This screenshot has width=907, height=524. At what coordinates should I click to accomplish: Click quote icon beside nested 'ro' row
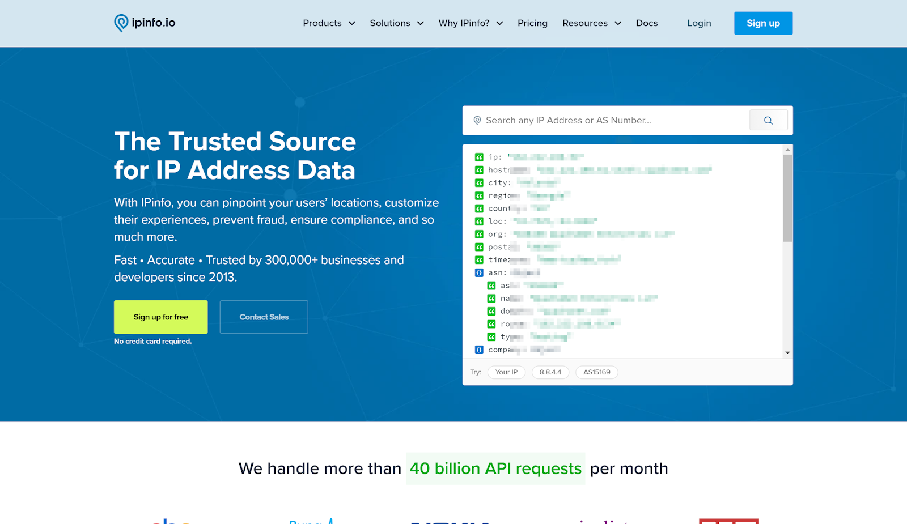click(491, 324)
